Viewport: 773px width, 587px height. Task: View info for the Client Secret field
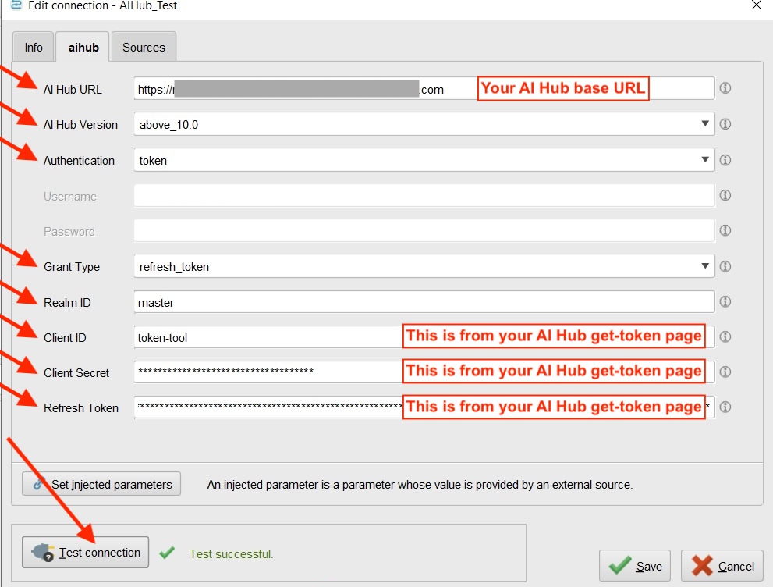click(725, 372)
